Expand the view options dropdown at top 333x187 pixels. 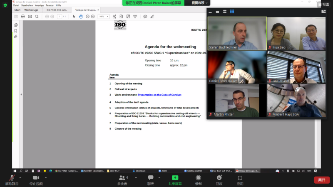tap(200, 3)
